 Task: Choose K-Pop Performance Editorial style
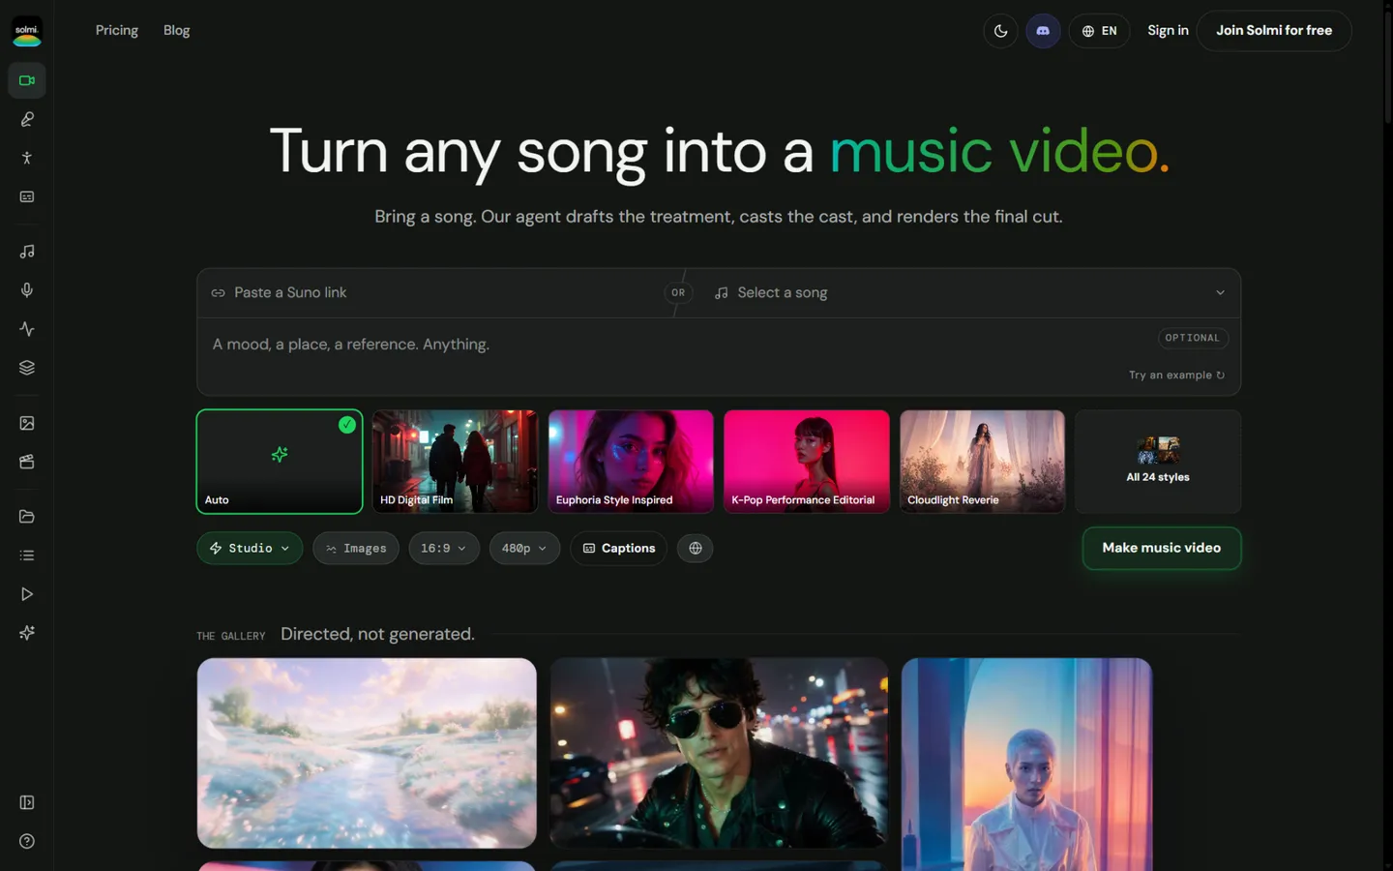click(807, 462)
